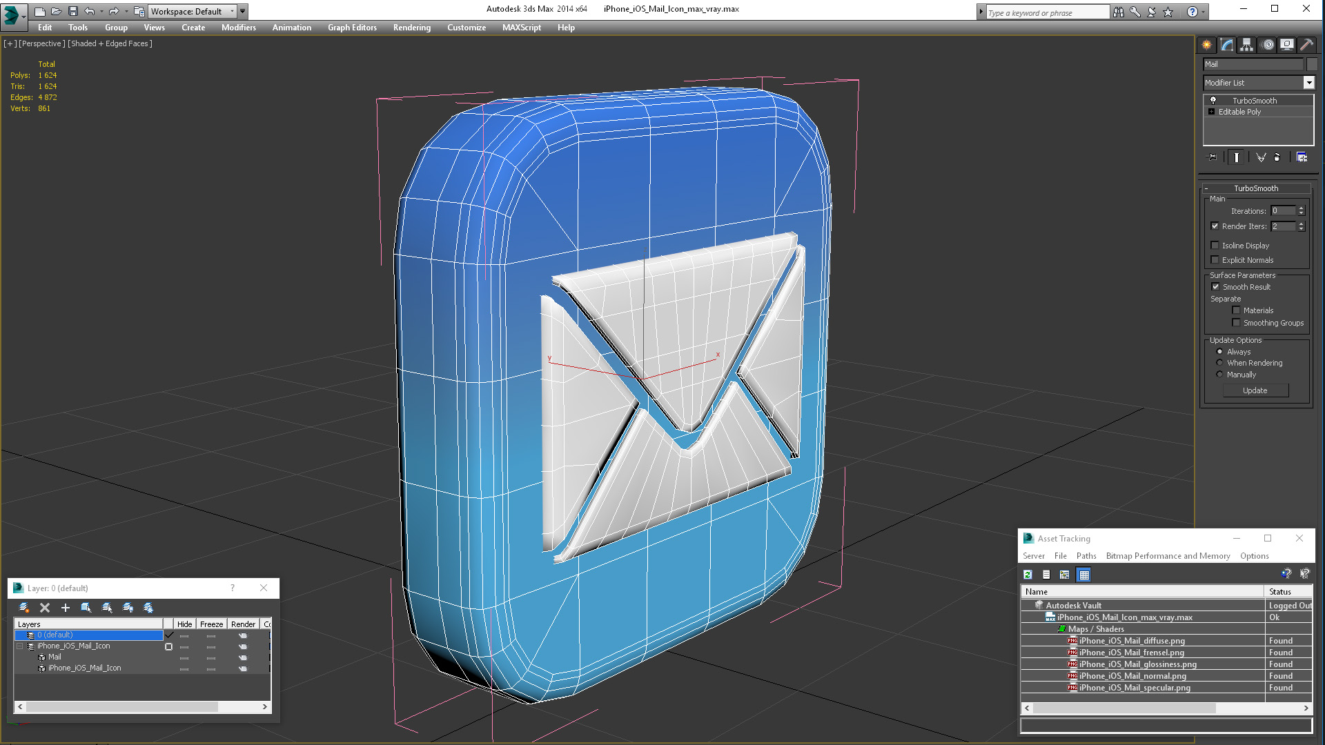The width and height of the screenshot is (1325, 745).
Task: Click the Undo arrow in quick access toolbar
Action: click(89, 11)
